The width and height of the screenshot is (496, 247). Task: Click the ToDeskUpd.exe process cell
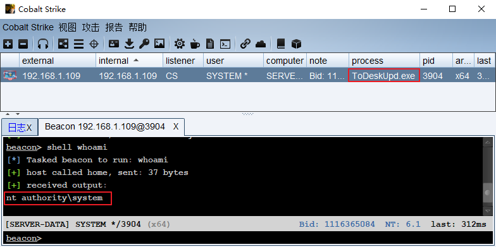pyautogui.click(x=385, y=76)
